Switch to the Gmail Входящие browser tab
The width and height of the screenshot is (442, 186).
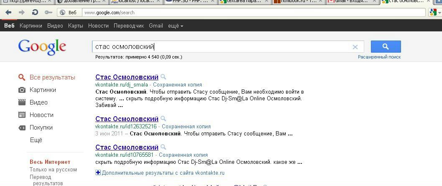(x=353, y=2)
